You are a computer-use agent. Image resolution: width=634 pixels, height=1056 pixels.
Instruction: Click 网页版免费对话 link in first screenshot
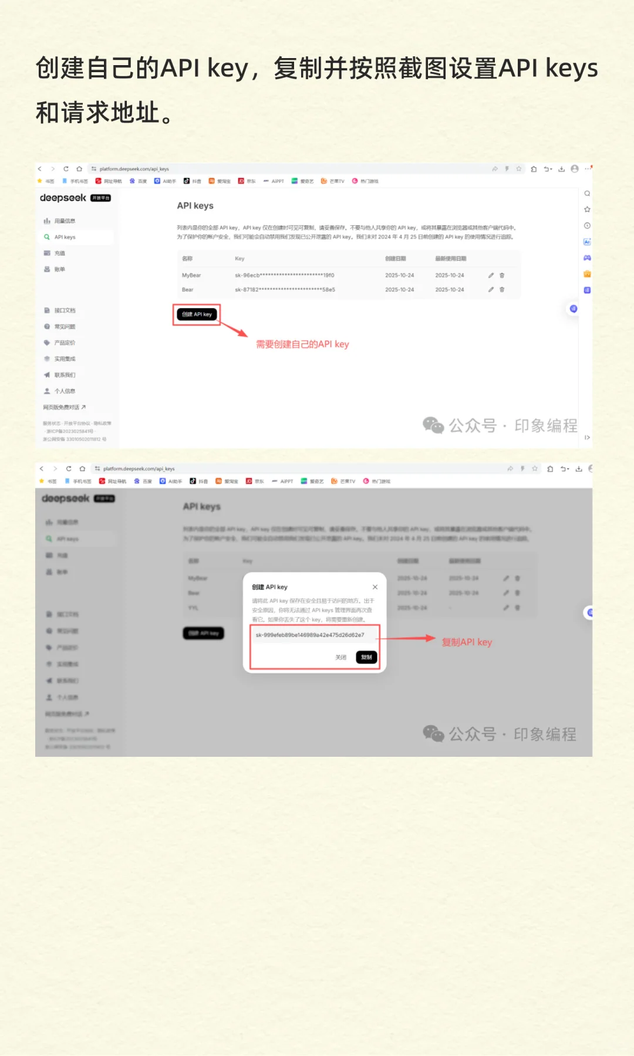pyautogui.click(x=65, y=407)
